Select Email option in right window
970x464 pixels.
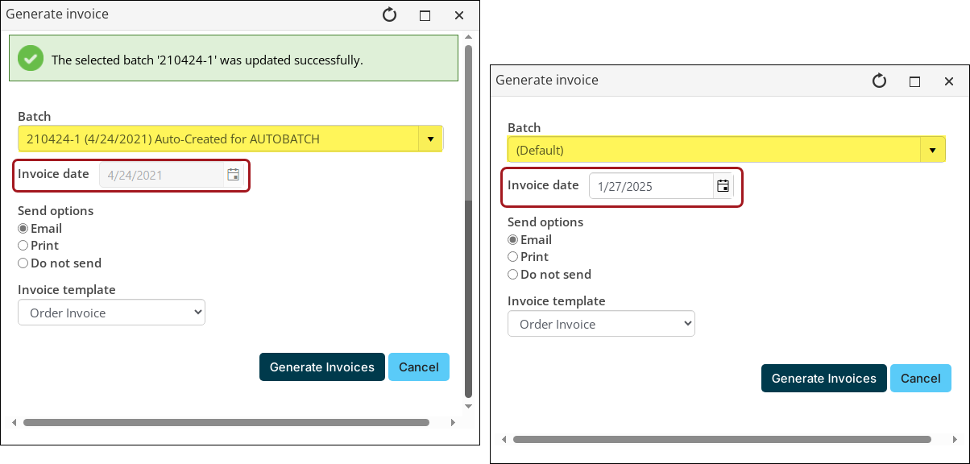[x=513, y=240]
